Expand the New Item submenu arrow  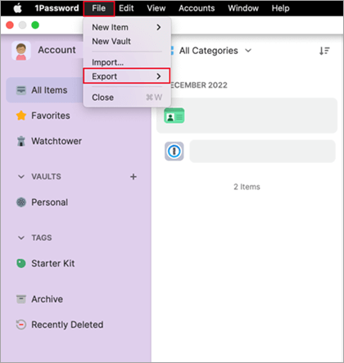coord(159,27)
